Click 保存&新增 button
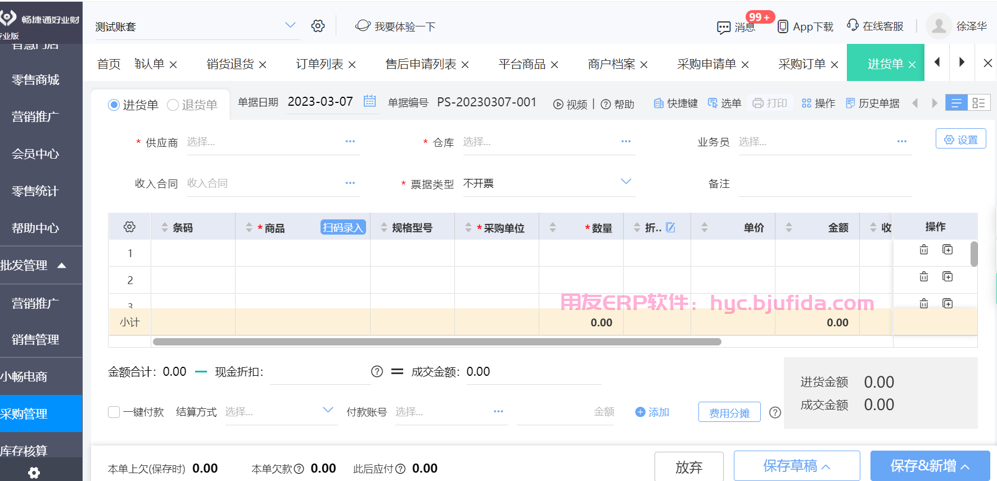This screenshot has width=997, height=481. click(930, 466)
